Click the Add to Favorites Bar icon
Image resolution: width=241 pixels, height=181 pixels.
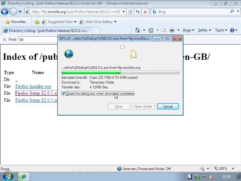[37, 22]
